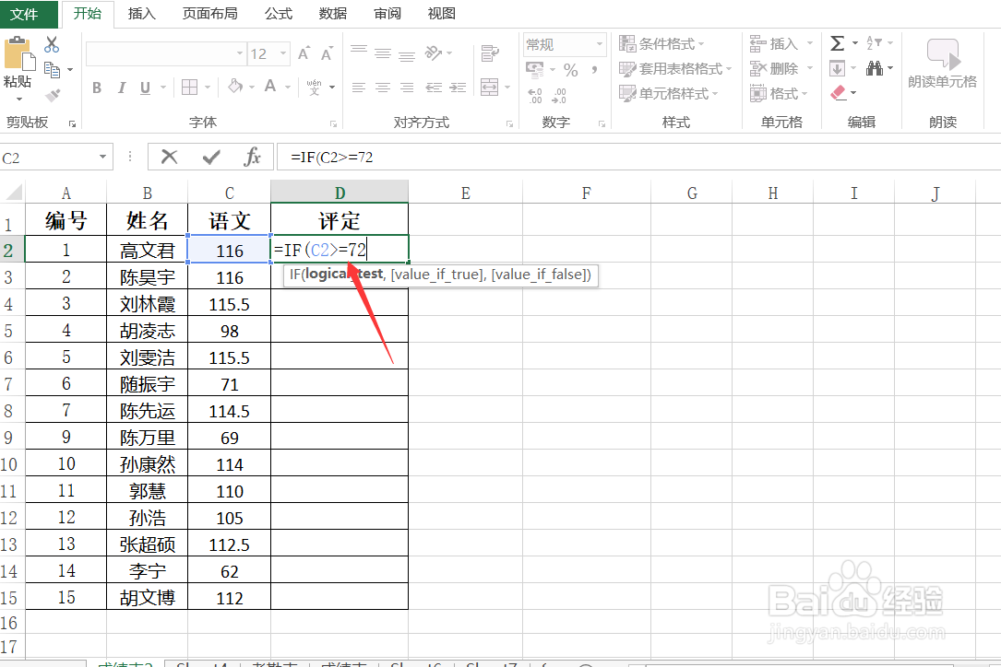Click the select-all corner triangle

click(x=13, y=192)
